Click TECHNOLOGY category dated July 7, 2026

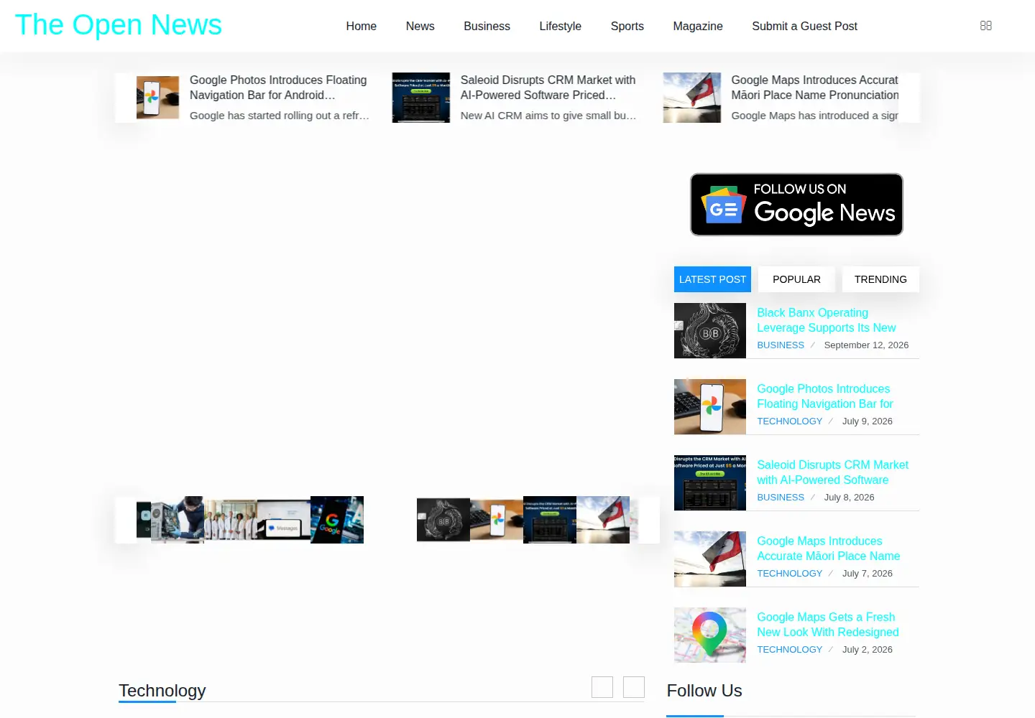click(789, 574)
